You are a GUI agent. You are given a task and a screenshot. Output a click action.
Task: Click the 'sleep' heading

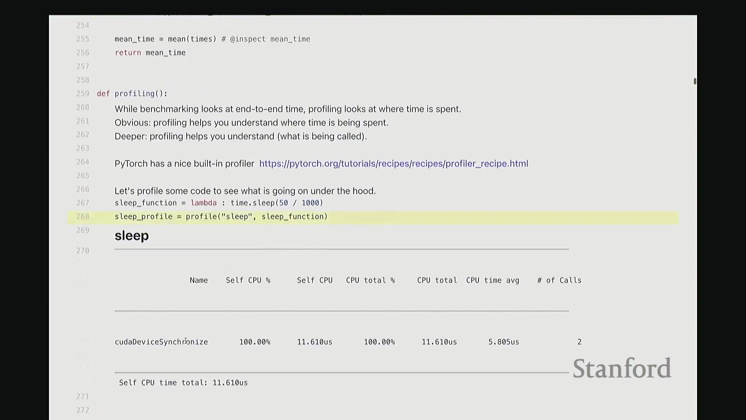pyautogui.click(x=131, y=236)
